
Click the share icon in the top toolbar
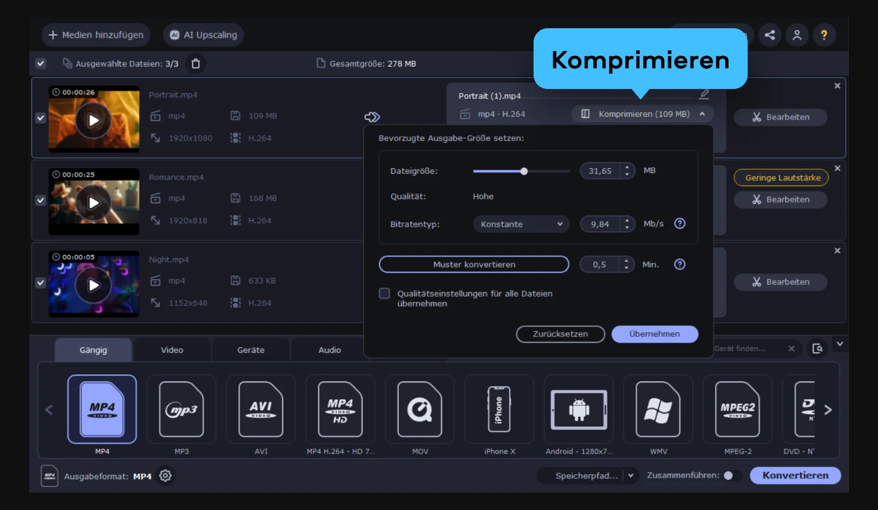770,35
